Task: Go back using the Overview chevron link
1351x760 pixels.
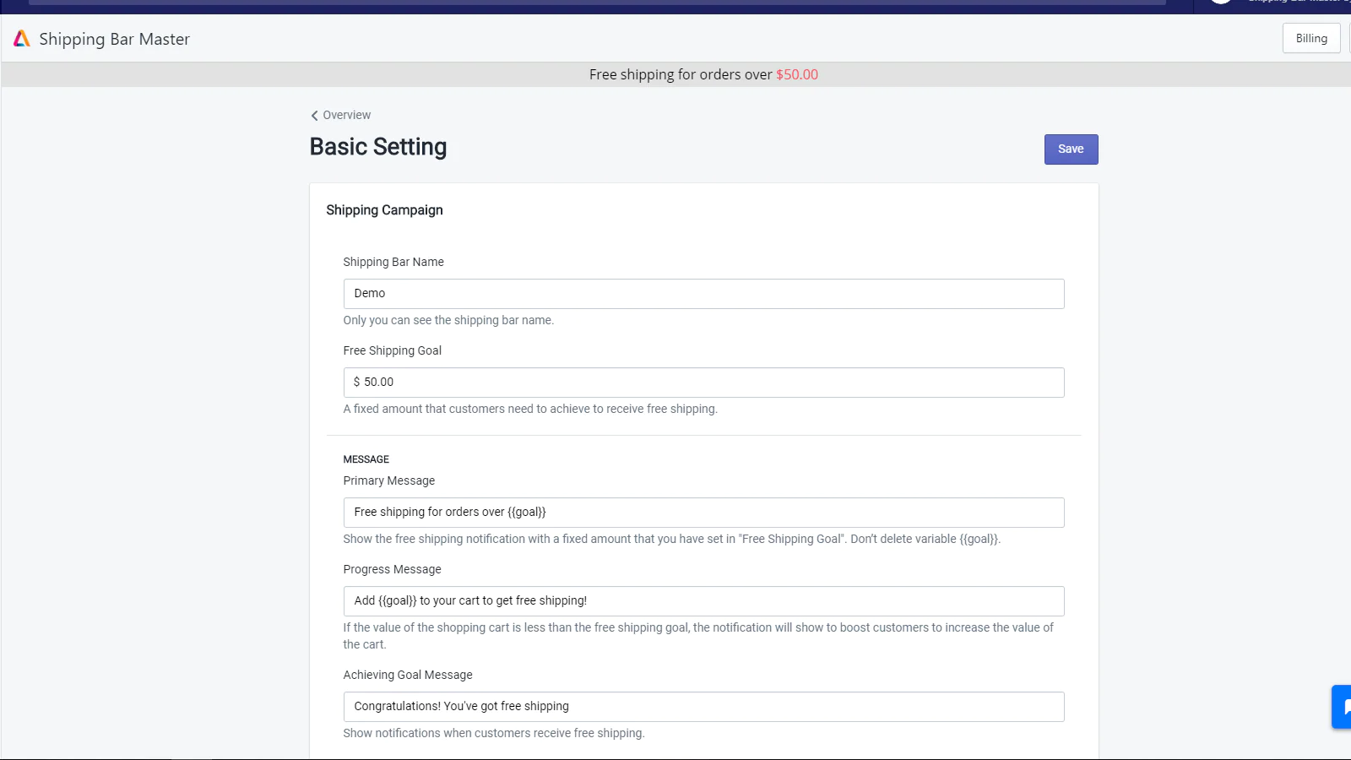Action: (340, 115)
